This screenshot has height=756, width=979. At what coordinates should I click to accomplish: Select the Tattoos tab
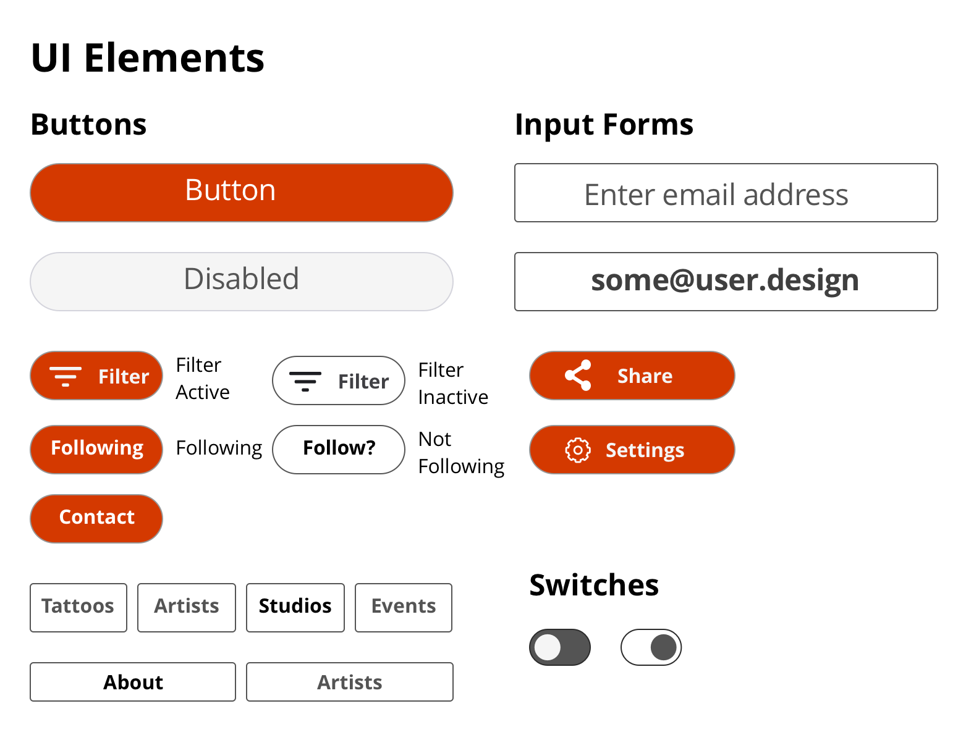78,608
